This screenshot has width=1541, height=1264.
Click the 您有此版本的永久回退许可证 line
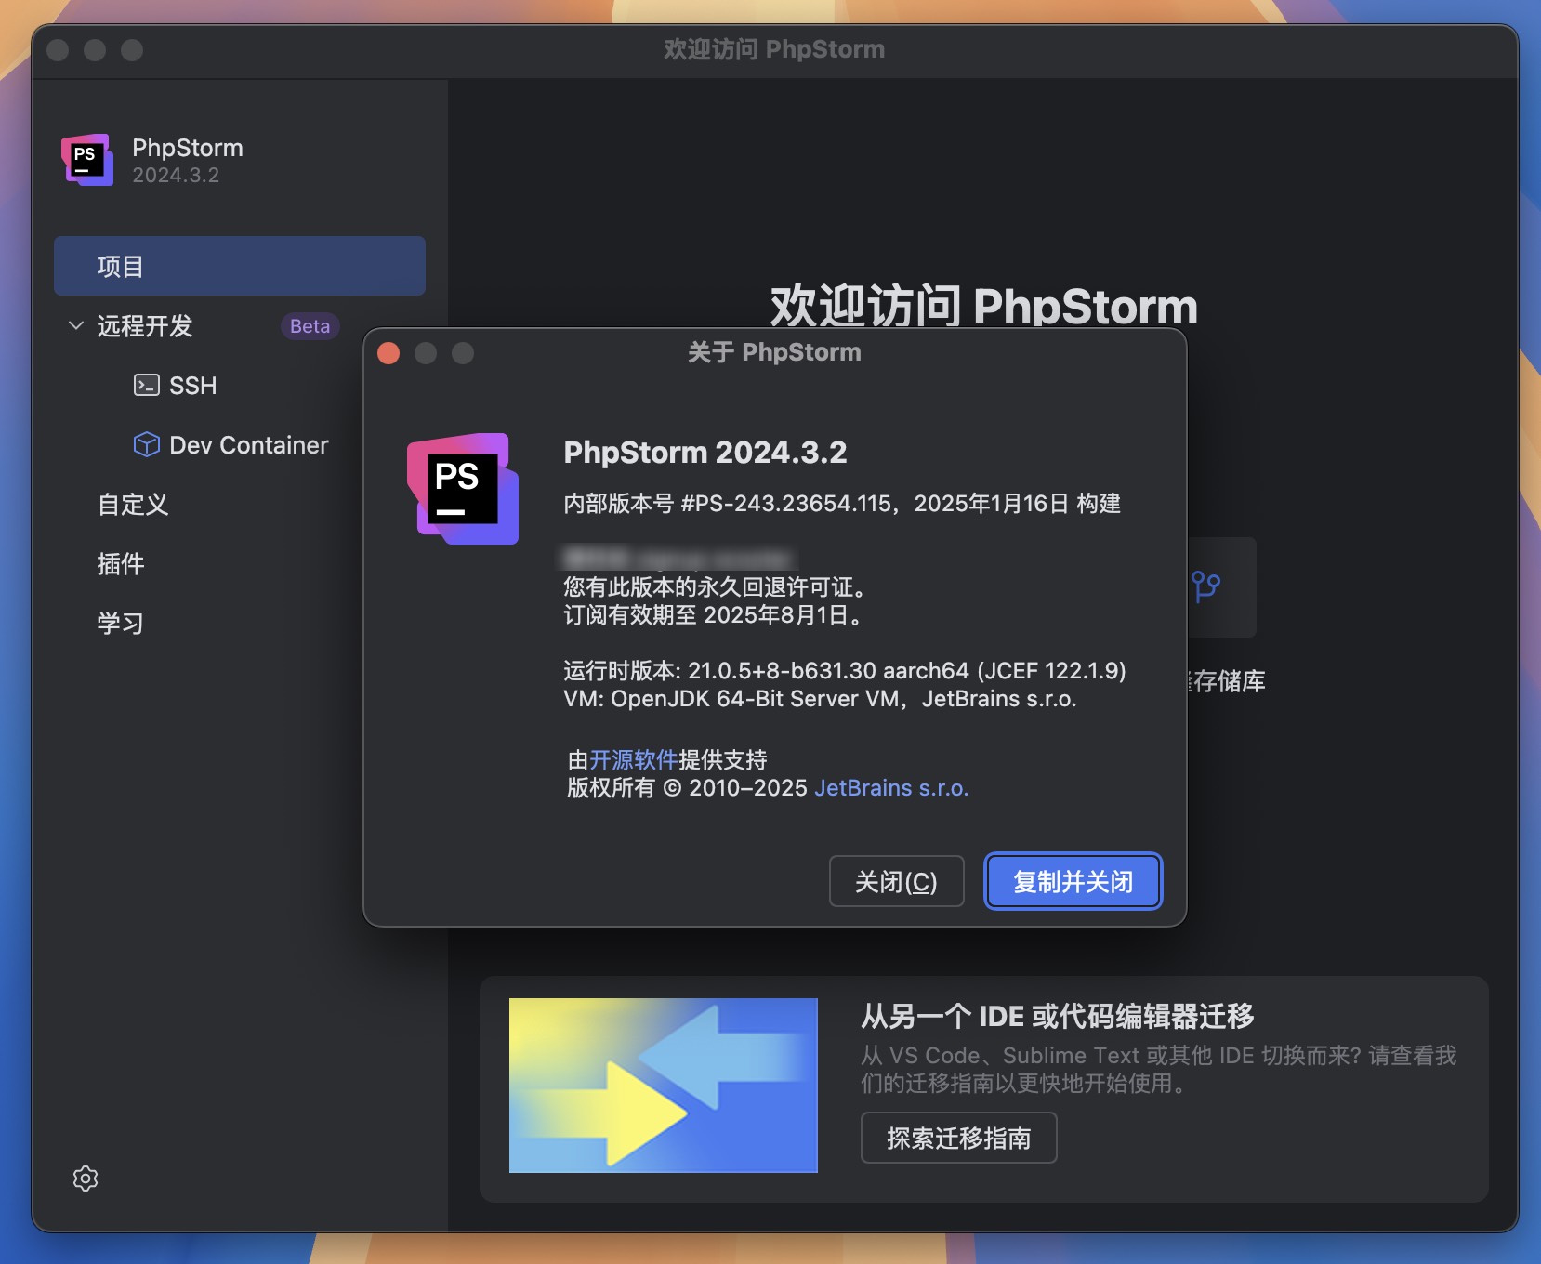pos(718,587)
